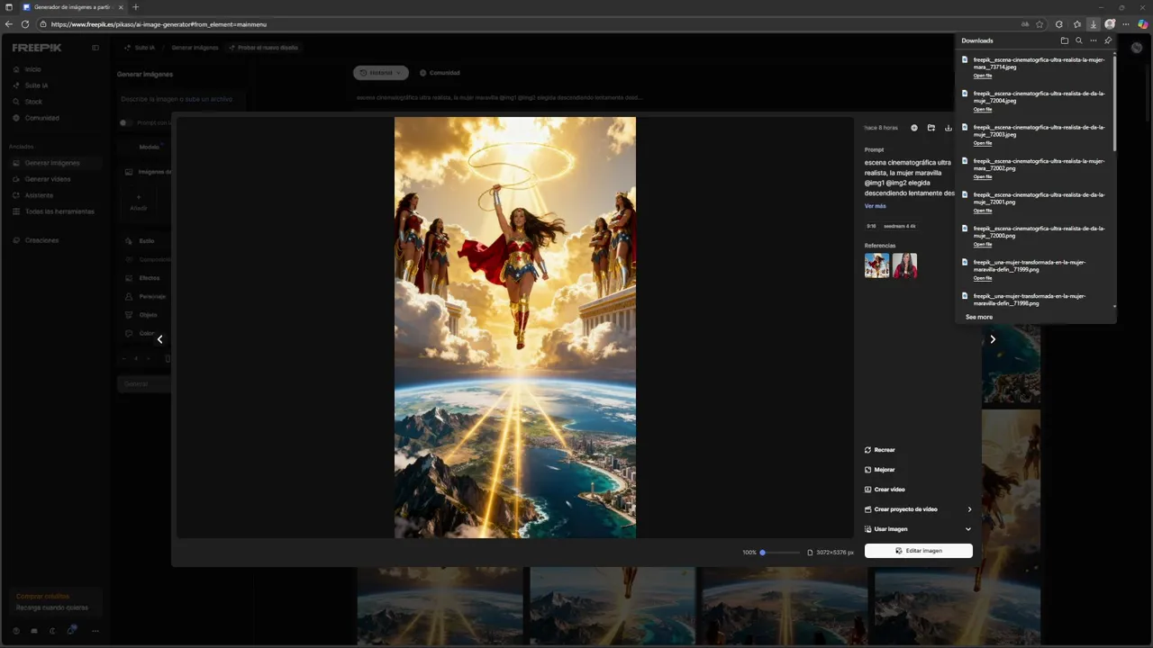Click Recrear action
The image size is (1153, 648).
click(x=880, y=450)
